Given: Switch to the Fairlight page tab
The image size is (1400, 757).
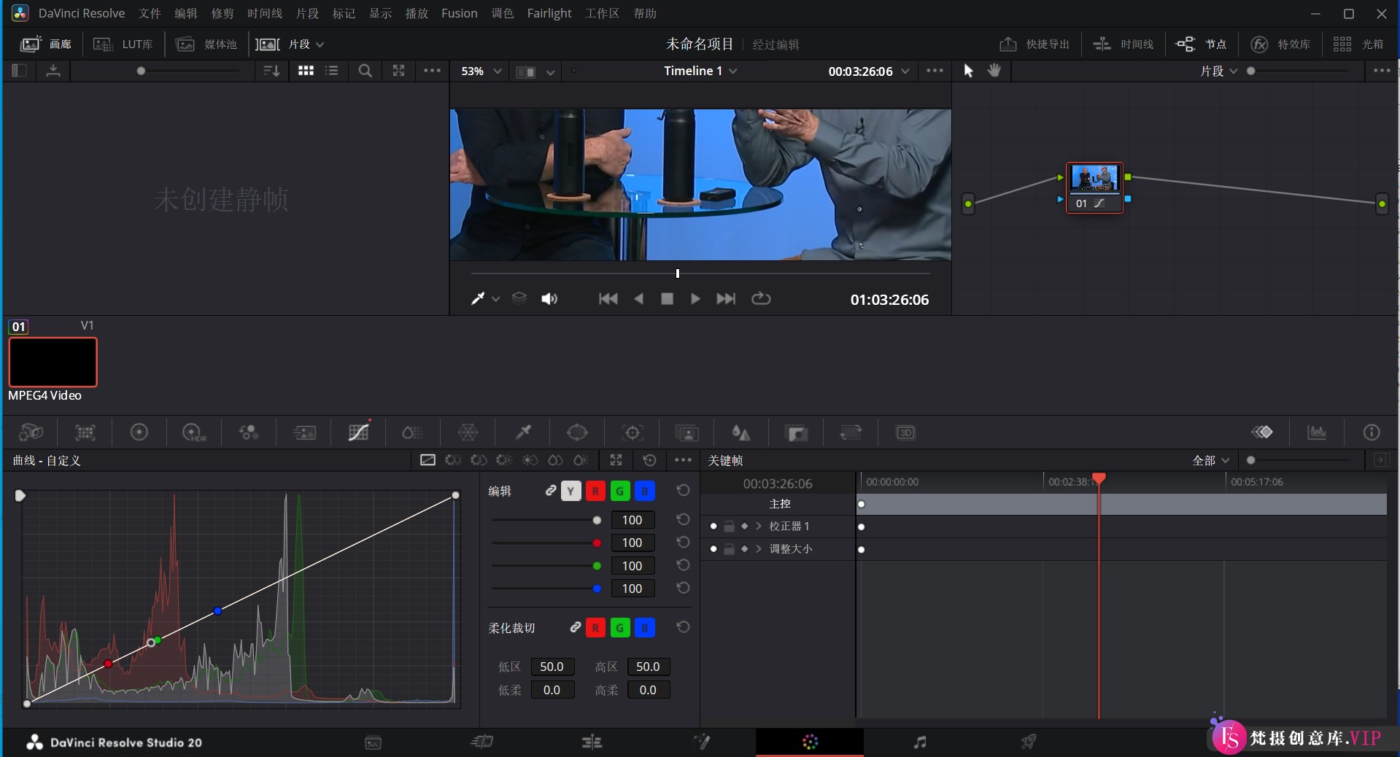Looking at the screenshot, I should tap(920, 742).
